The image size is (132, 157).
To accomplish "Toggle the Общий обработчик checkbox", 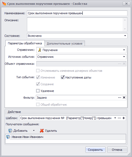I will pos(38,105).
